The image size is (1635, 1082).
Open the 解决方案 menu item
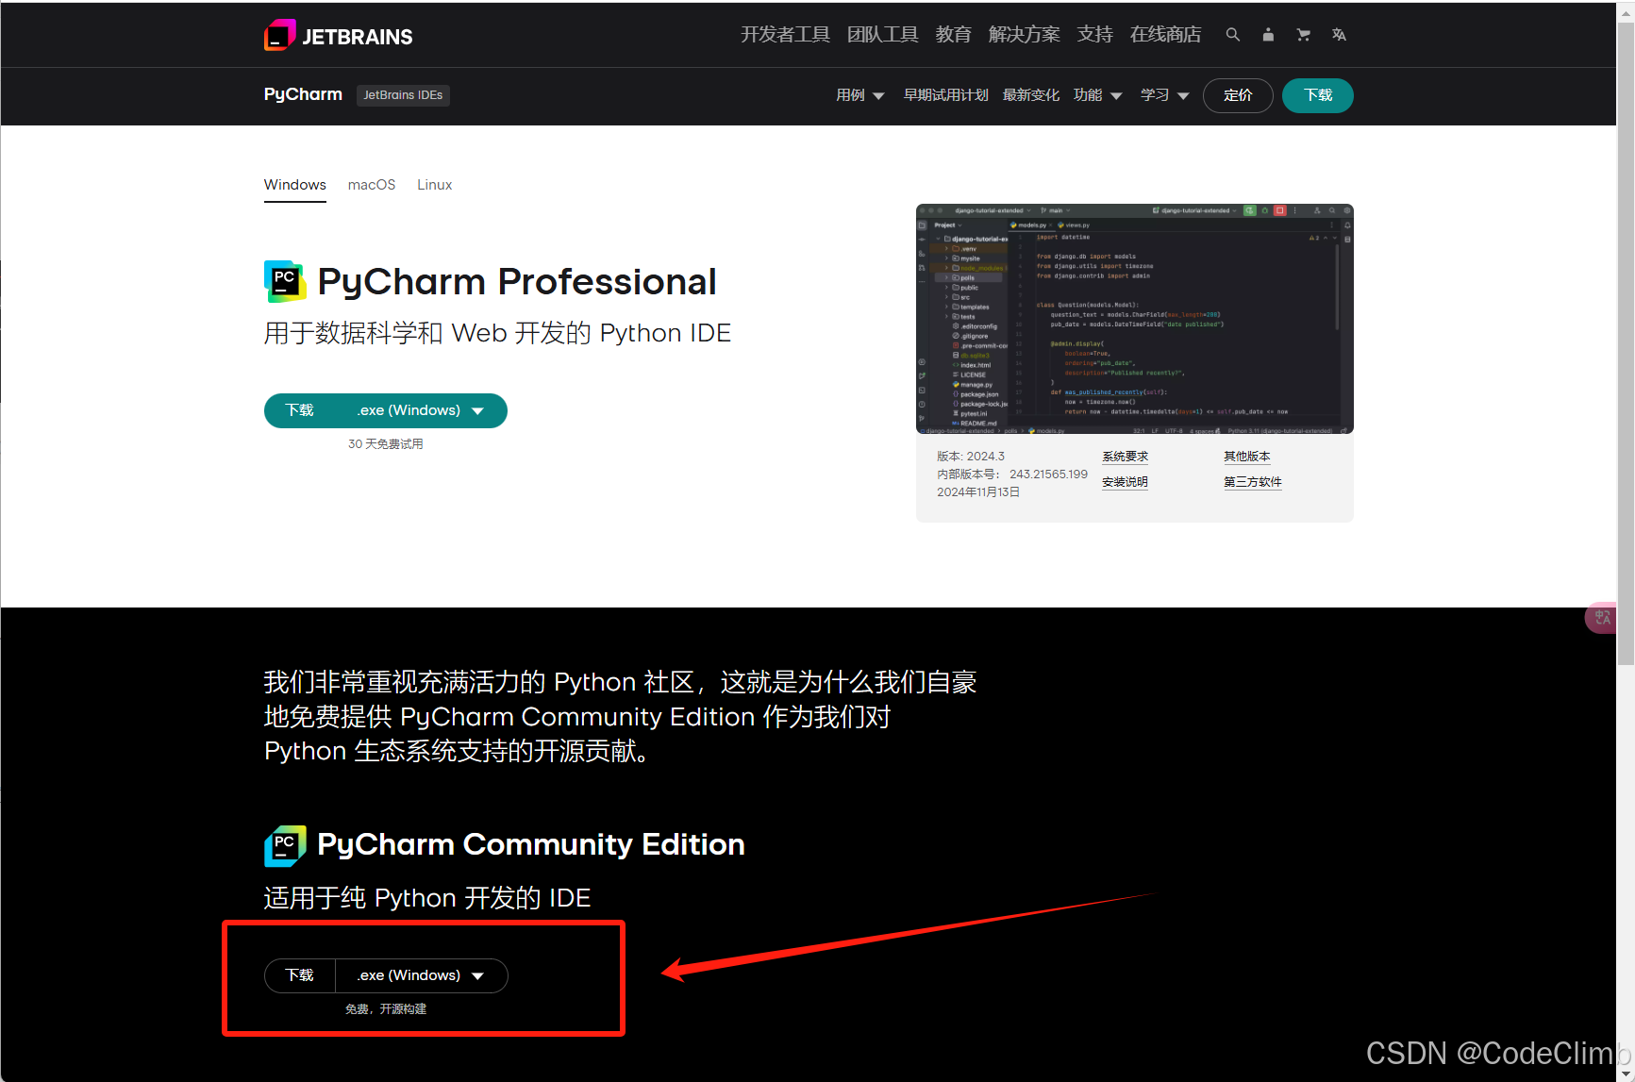[1024, 35]
